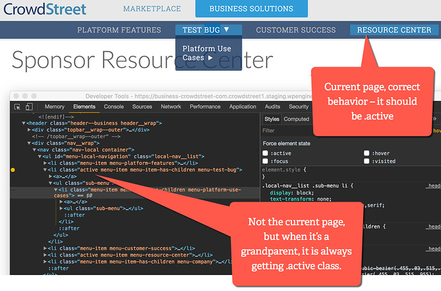Click the CrowdStreet logo
441x291 pixels.
[x=45, y=10]
